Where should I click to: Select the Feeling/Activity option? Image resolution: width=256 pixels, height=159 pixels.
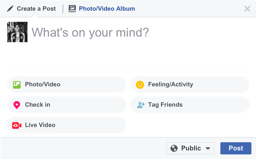[x=190, y=84]
